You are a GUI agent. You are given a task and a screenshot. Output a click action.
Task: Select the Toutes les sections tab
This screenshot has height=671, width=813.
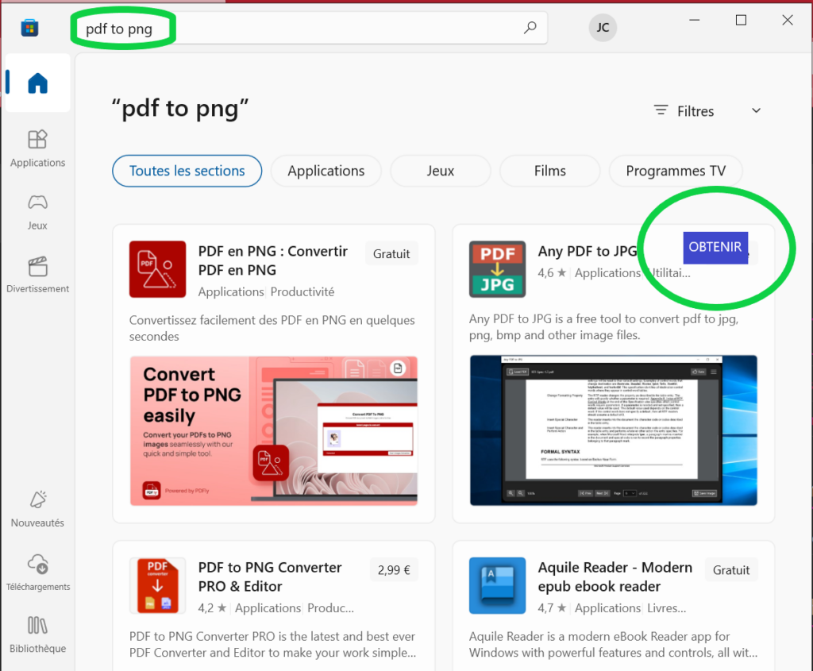(187, 171)
